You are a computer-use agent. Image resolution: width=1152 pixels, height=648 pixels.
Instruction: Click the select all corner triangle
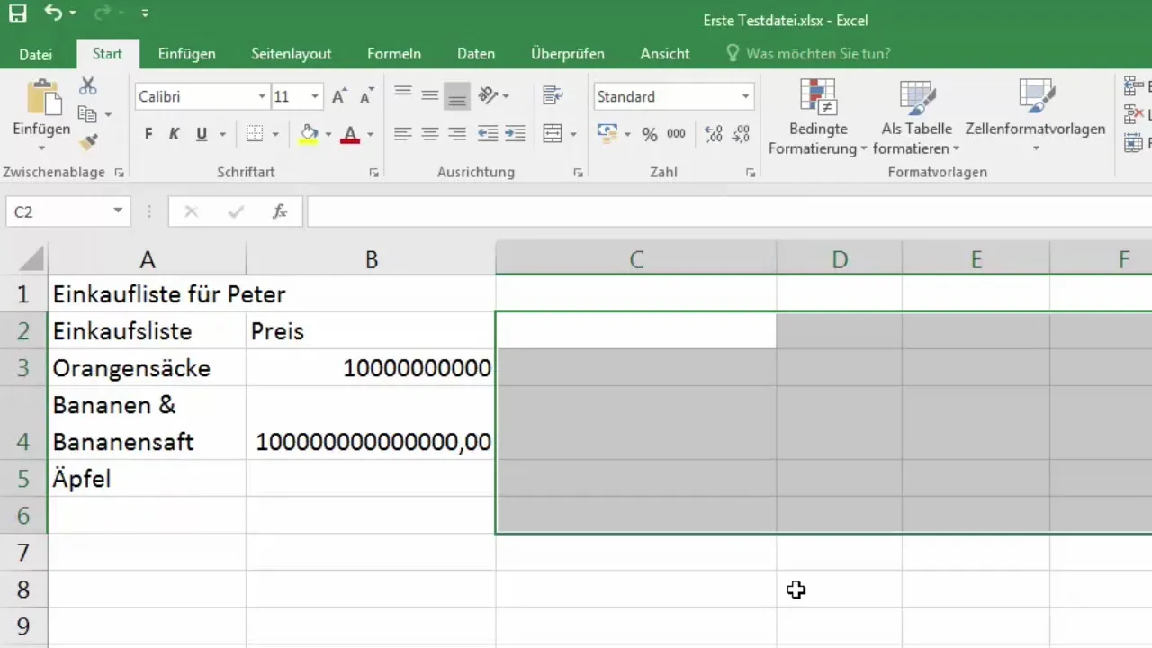(x=31, y=260)
